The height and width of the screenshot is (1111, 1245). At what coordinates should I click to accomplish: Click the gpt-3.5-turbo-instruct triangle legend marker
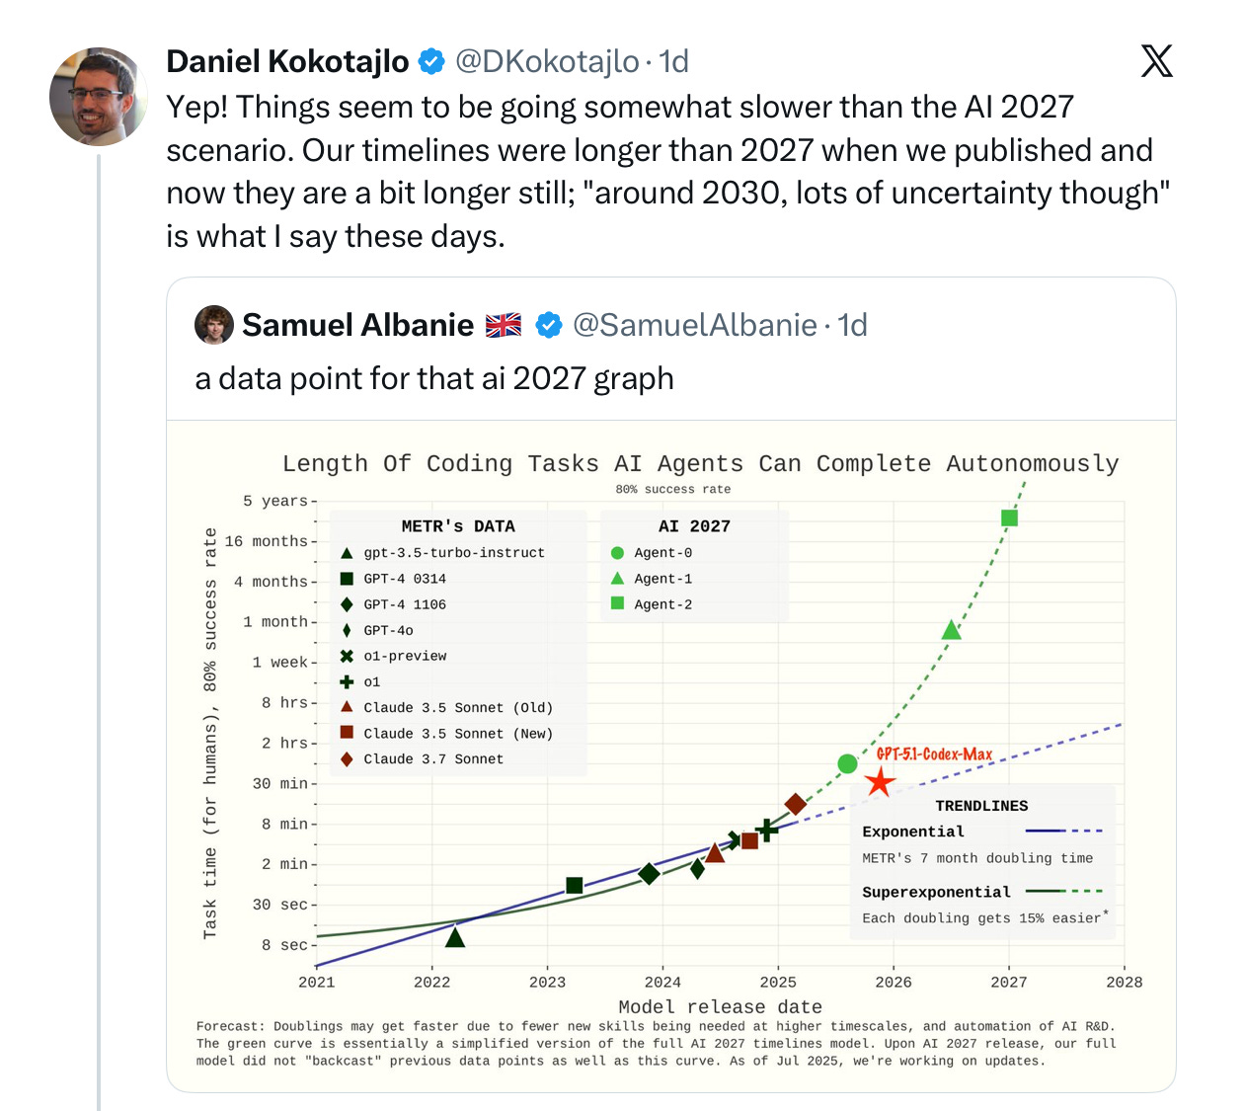tap(348, 552)
